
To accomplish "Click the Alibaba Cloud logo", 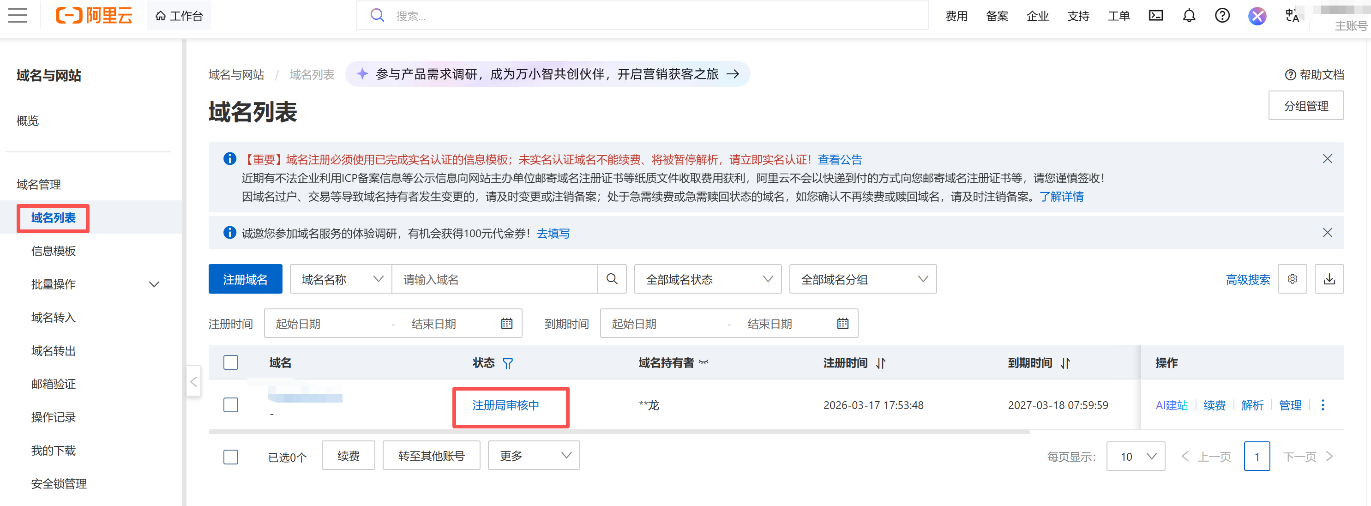I will pos(94,15).
